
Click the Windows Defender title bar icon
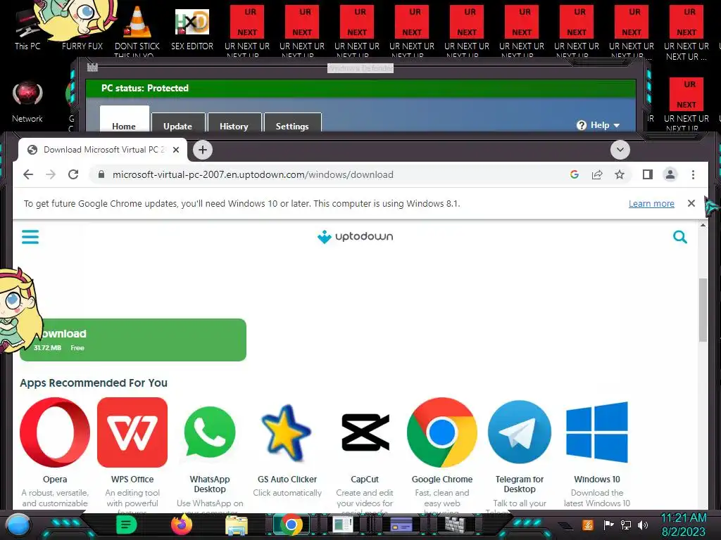tap(92, 67)
